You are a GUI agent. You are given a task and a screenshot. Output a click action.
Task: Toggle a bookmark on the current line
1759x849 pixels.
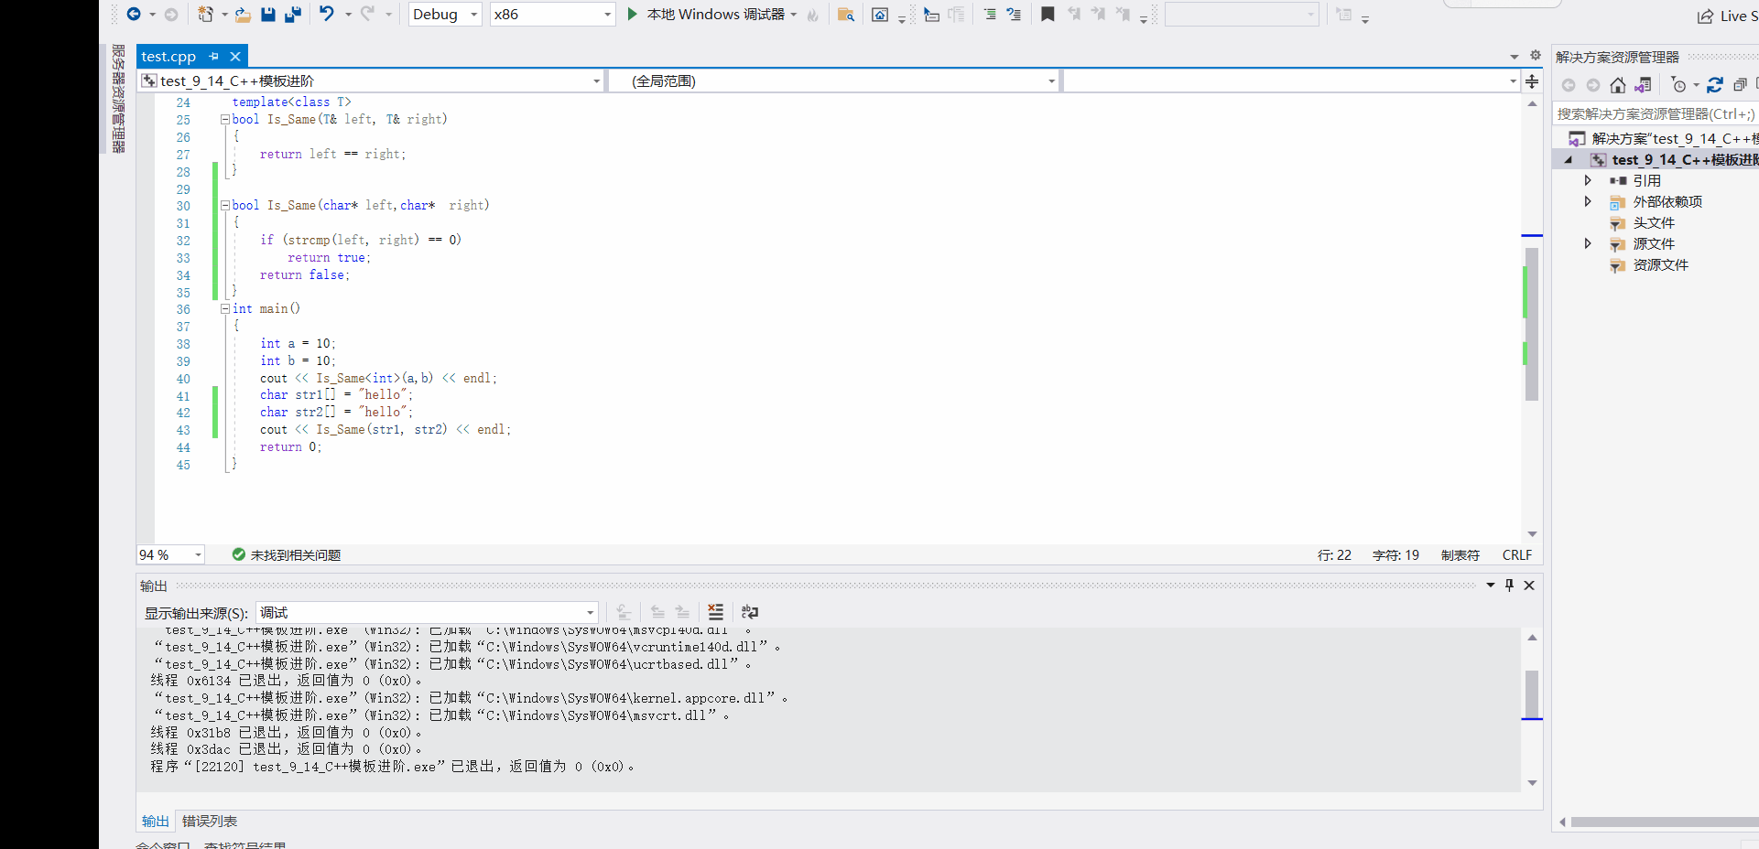click(x=1048, y=14)
